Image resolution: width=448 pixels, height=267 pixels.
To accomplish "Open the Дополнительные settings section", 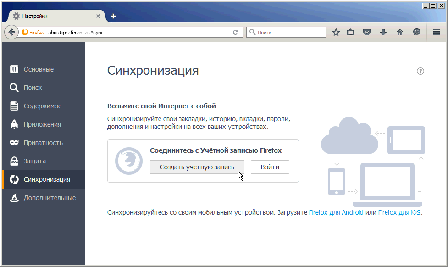I will point(50,198).
